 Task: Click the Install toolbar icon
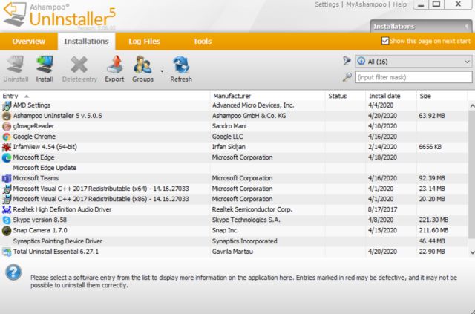coord(45,66)
